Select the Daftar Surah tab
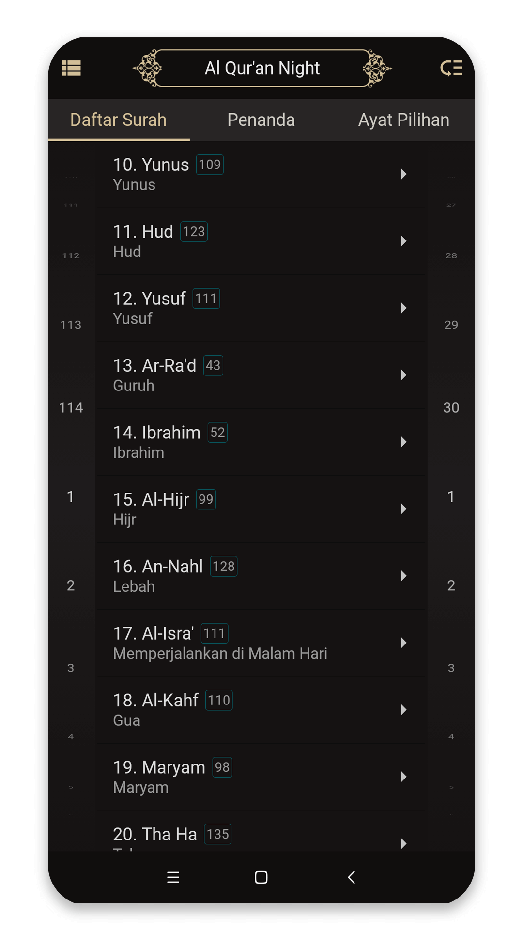523x929 pixels. (119, 120)
